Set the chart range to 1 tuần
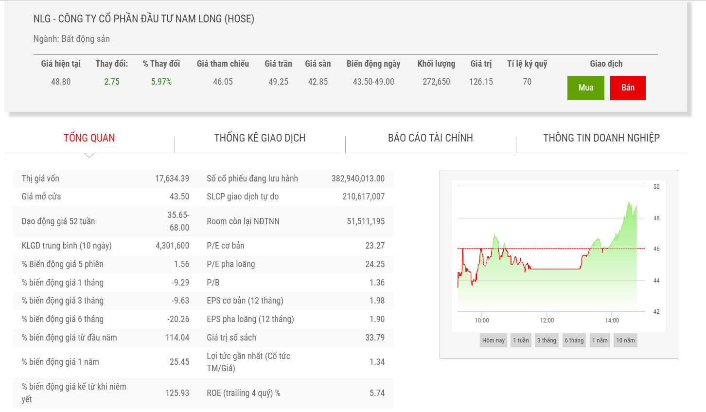Image resolution: width=706 pixels, height=412 pixels. click(521, 340)
